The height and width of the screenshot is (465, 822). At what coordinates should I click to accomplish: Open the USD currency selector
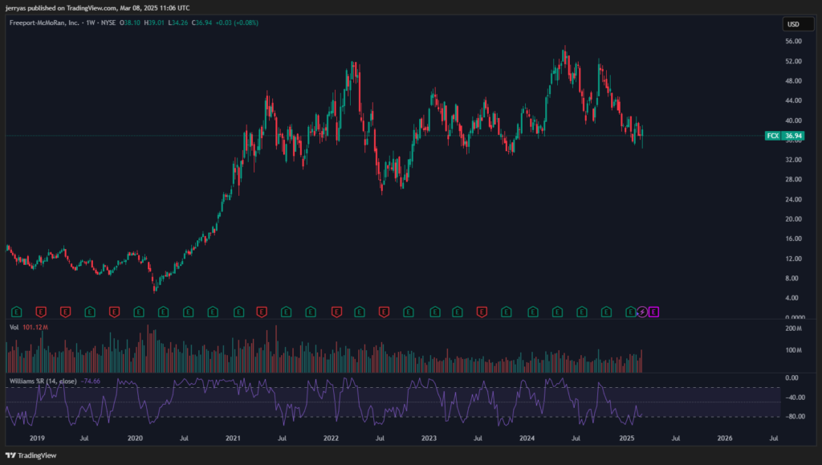pos(793,24)
